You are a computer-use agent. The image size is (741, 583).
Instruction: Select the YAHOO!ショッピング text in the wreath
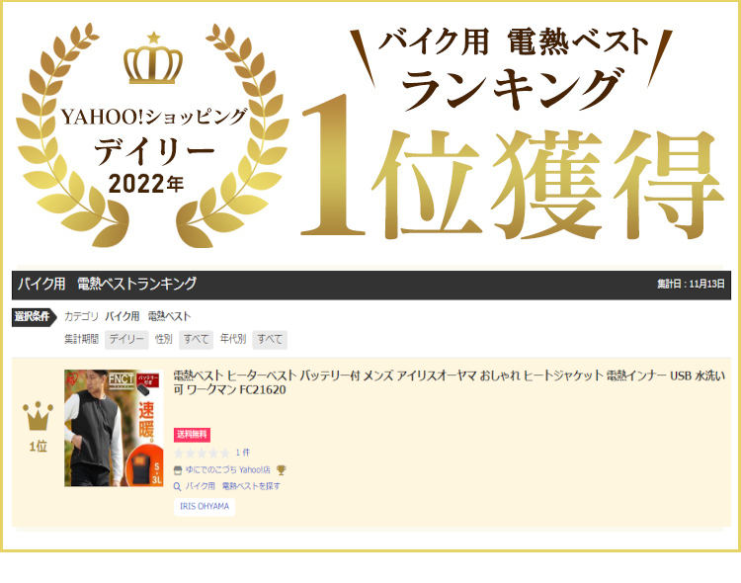click(x=154, y=117)
